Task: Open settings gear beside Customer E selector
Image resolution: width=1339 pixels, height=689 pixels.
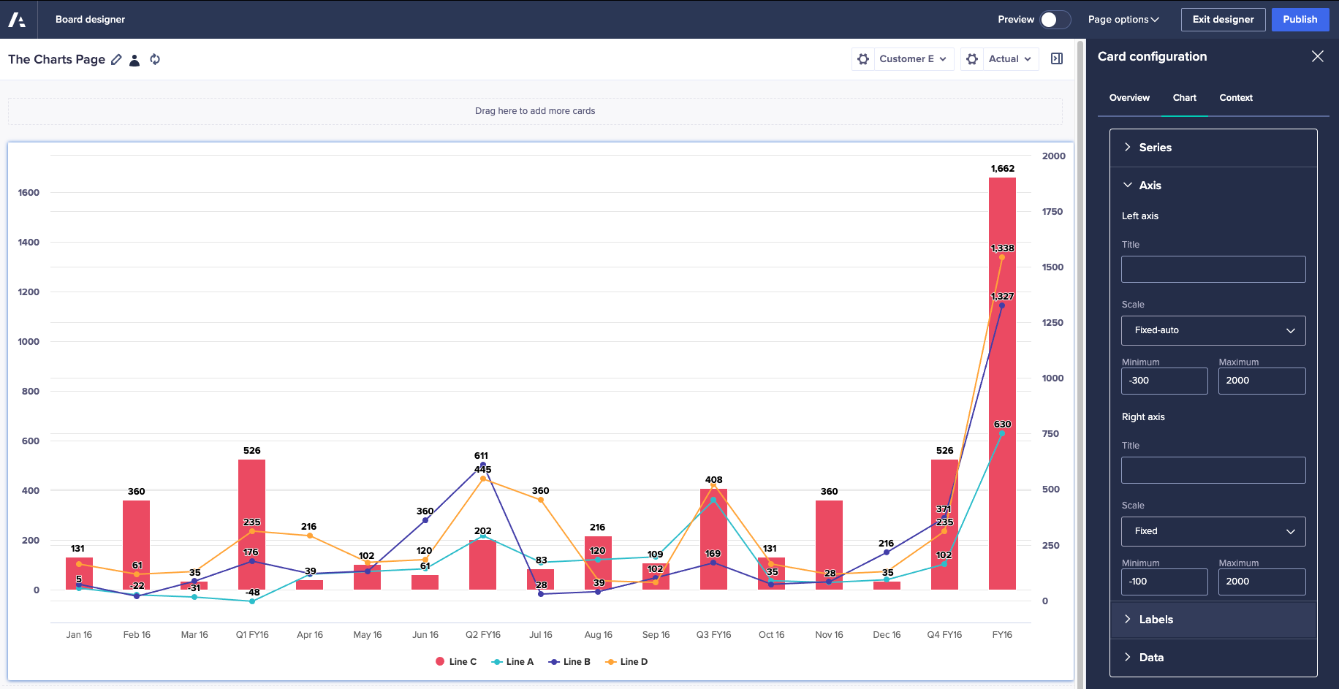Action: click(x=863, y=58)
